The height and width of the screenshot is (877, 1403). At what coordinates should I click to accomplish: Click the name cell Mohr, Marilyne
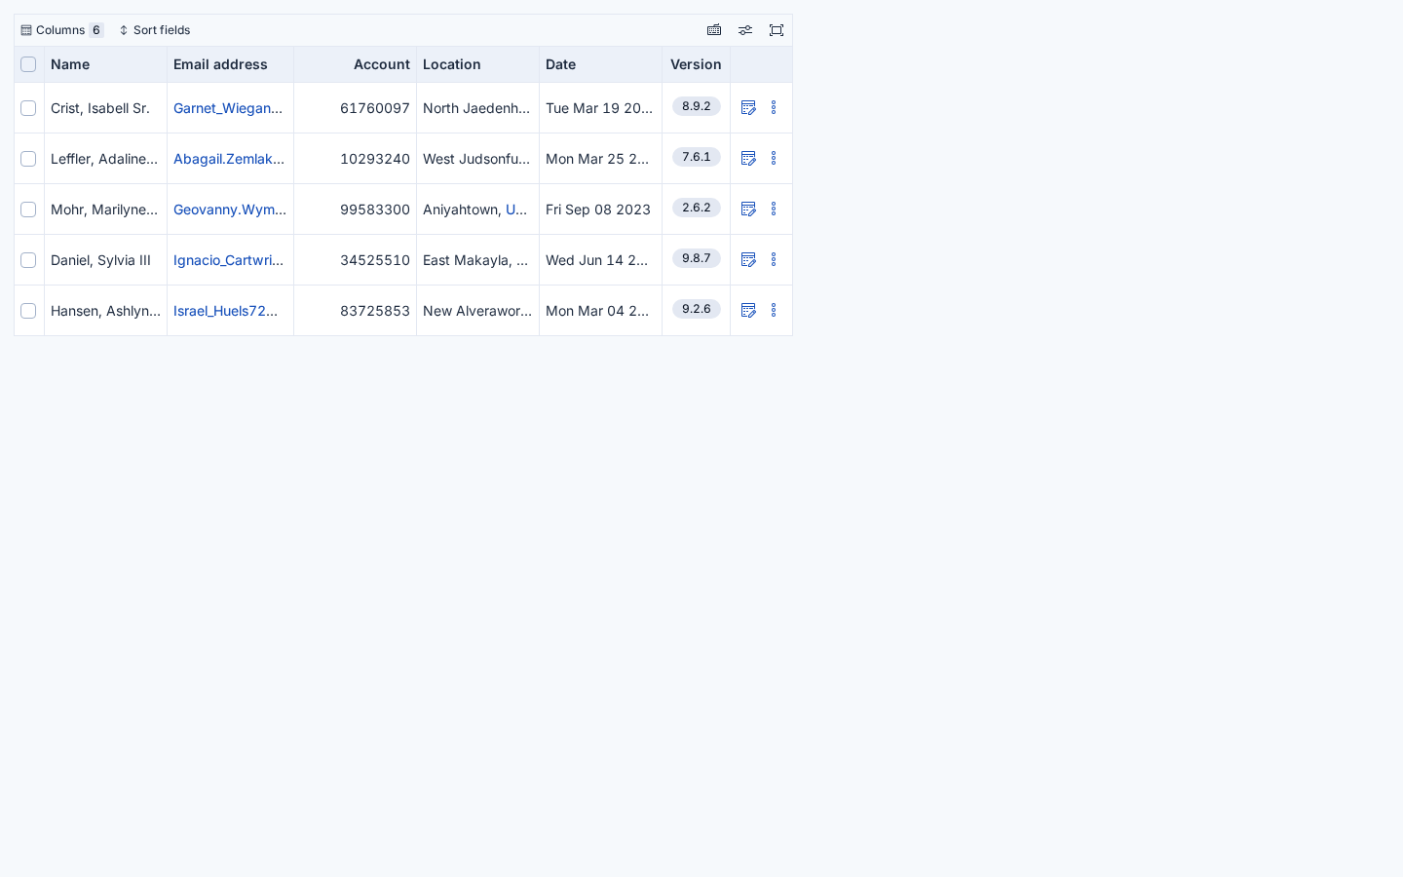tap(104, 210)
